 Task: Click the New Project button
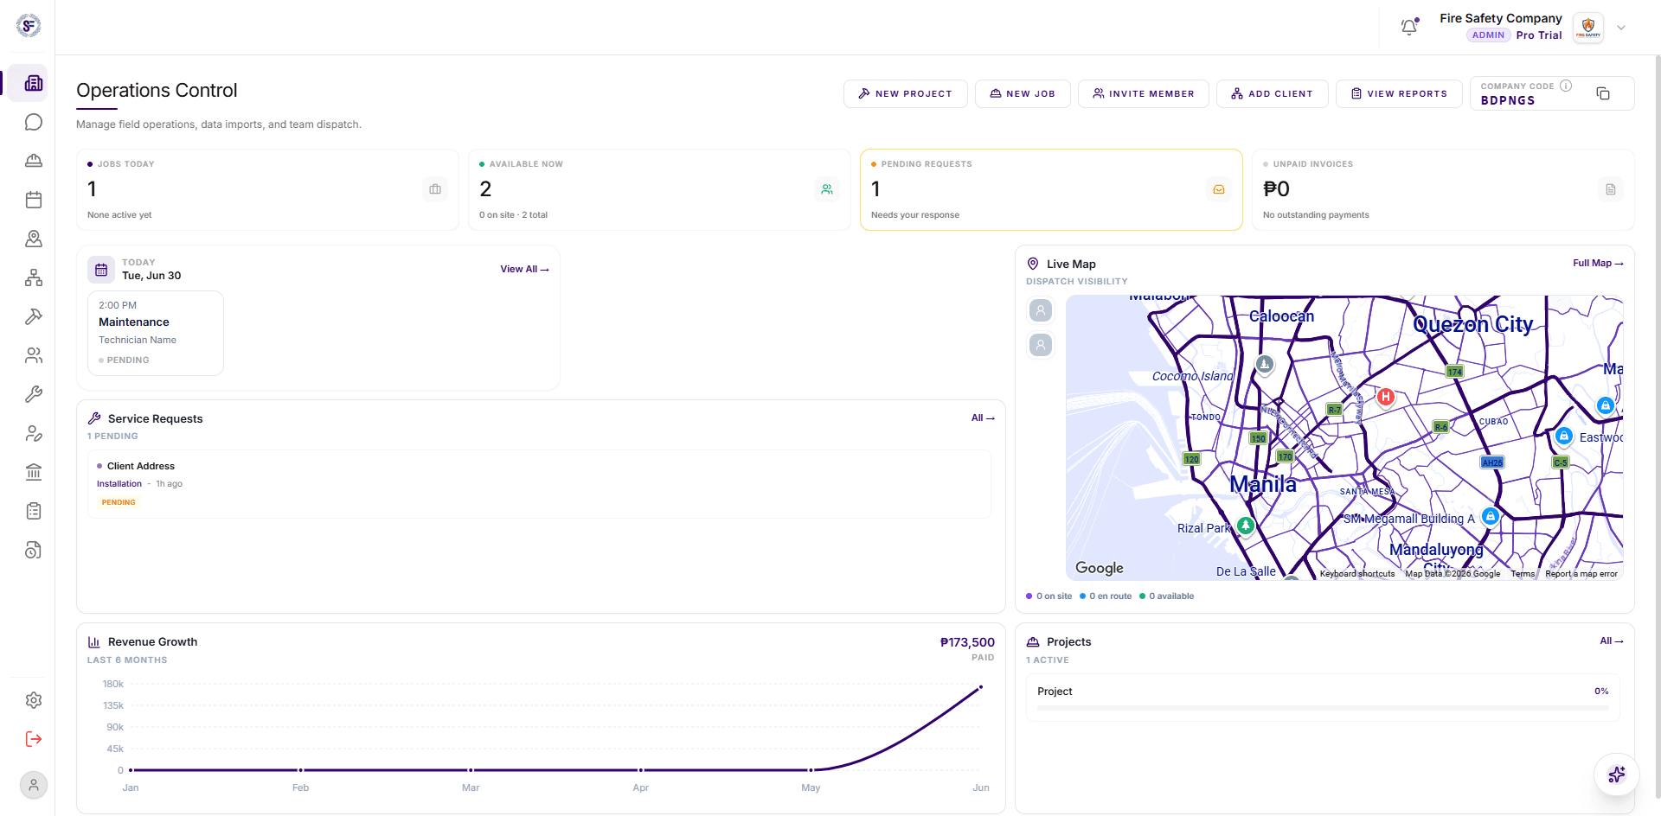[905, 93]
